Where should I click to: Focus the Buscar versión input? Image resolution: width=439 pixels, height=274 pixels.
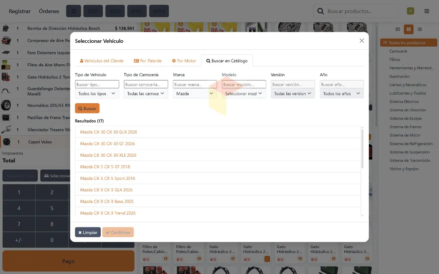coord(293,84)
